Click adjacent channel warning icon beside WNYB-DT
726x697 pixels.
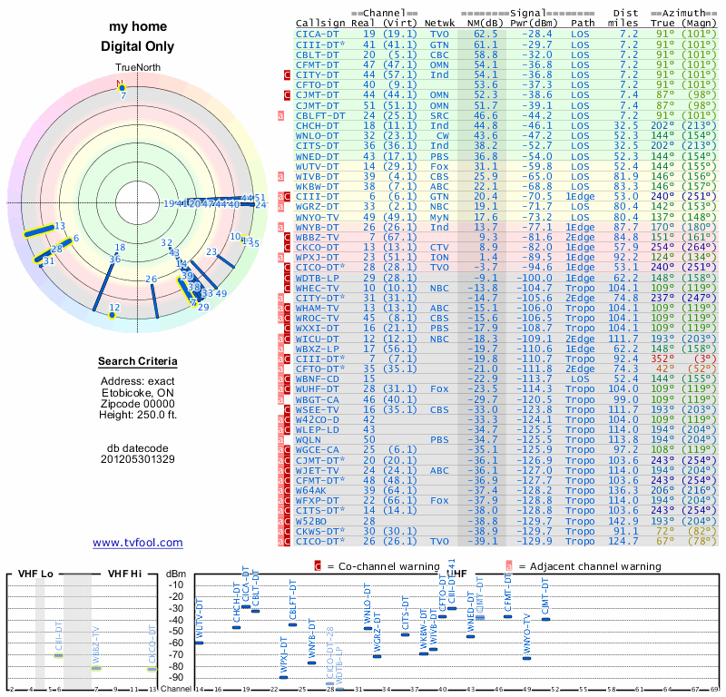click(x=282, y=227)
